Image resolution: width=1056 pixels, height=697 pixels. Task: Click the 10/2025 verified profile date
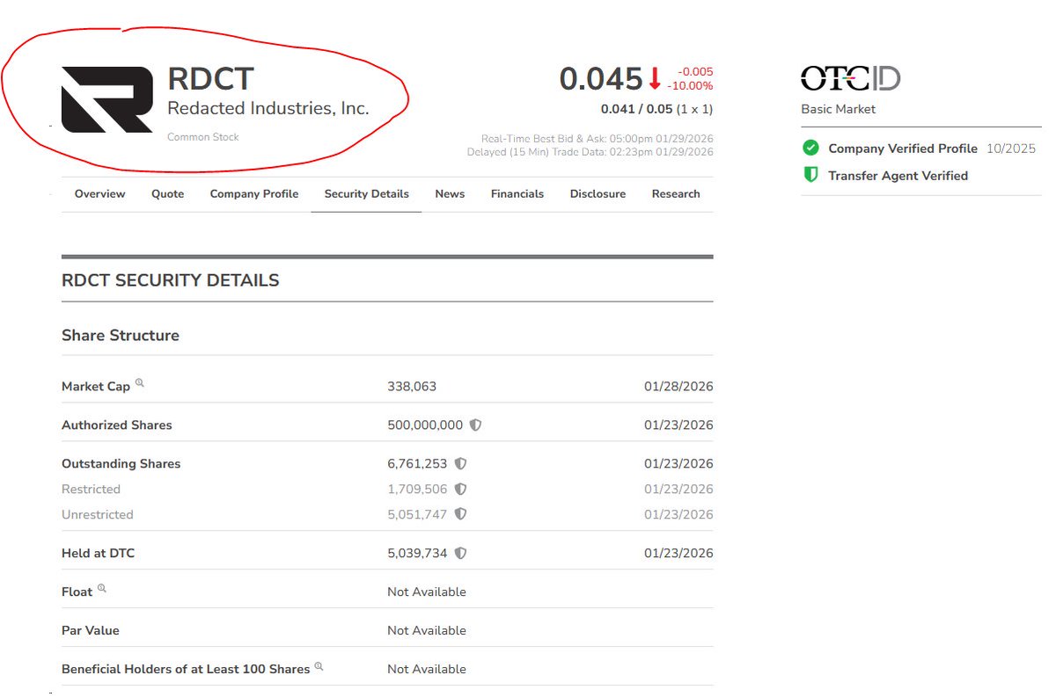(x=1011, y=149)
